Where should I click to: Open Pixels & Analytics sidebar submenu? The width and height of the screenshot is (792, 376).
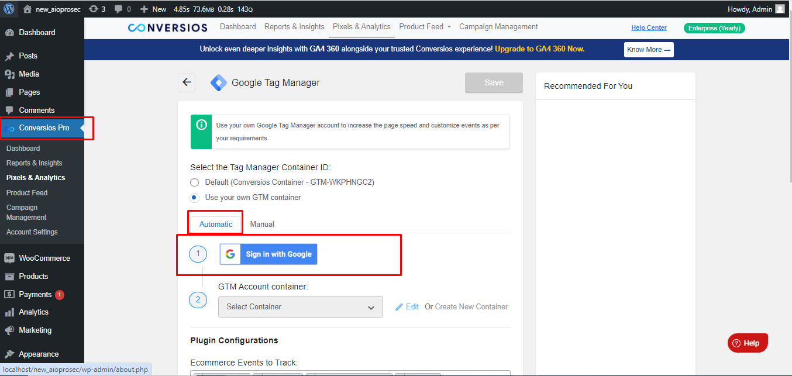coord(36,178)
